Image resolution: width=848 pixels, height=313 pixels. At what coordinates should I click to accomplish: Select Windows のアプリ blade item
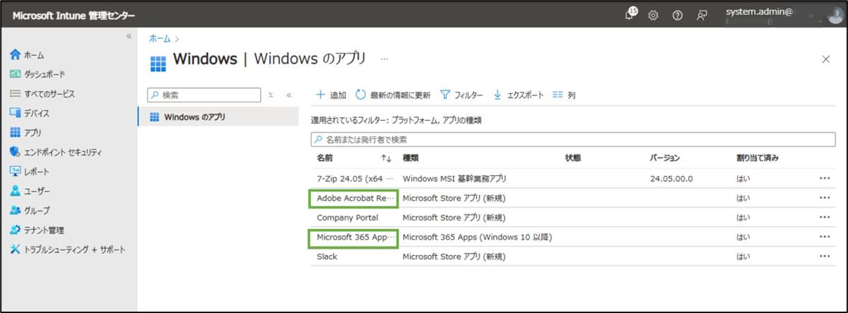pos(218,117)
